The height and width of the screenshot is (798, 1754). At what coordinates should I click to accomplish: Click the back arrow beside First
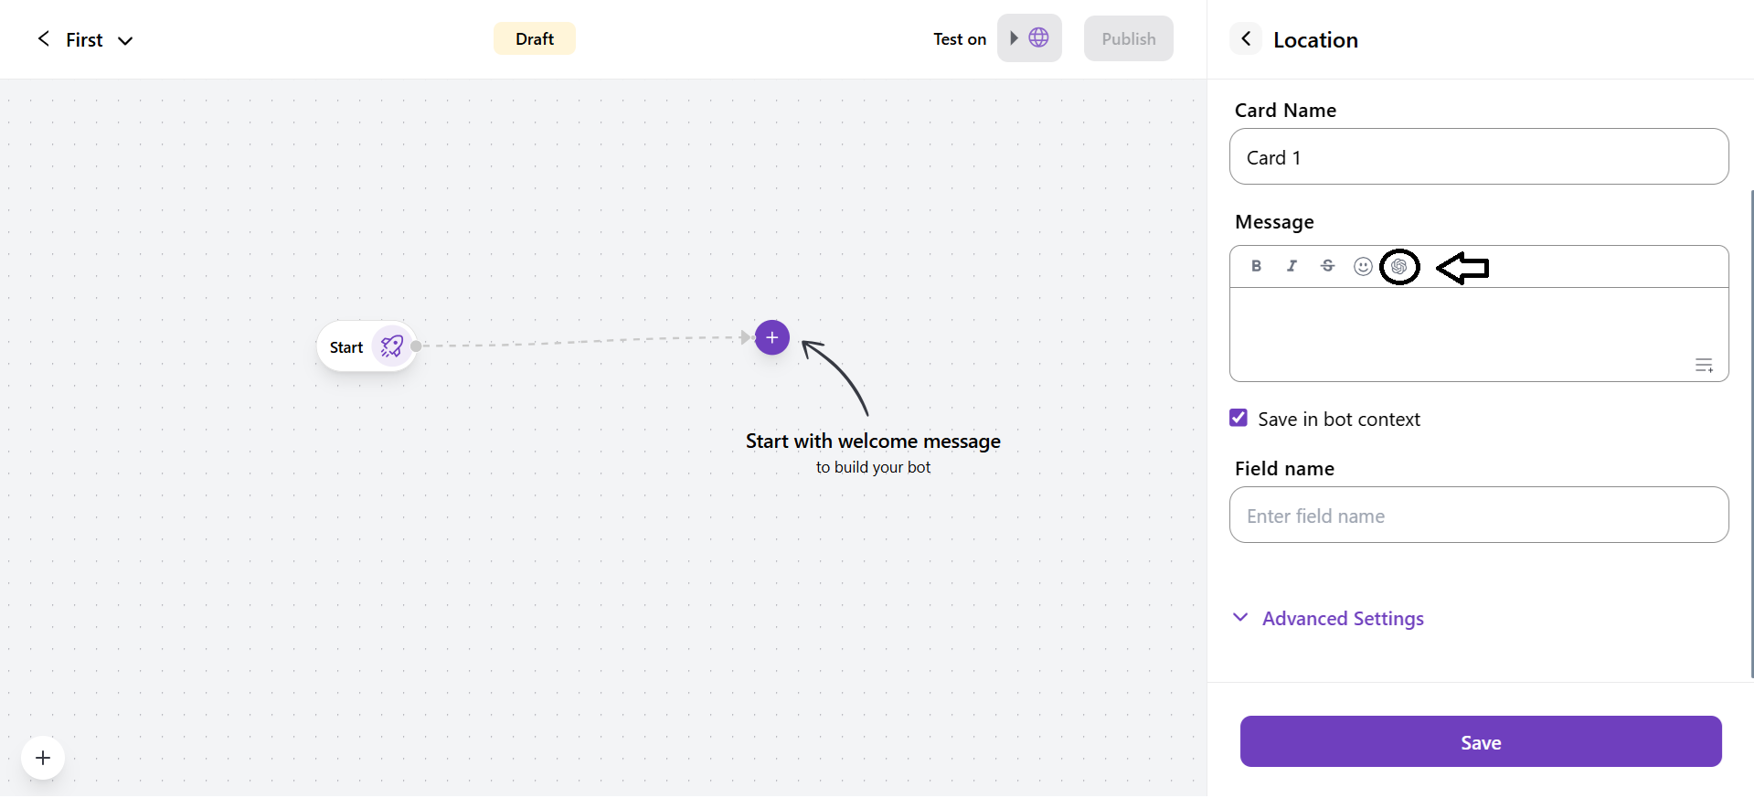coord(43,38)
